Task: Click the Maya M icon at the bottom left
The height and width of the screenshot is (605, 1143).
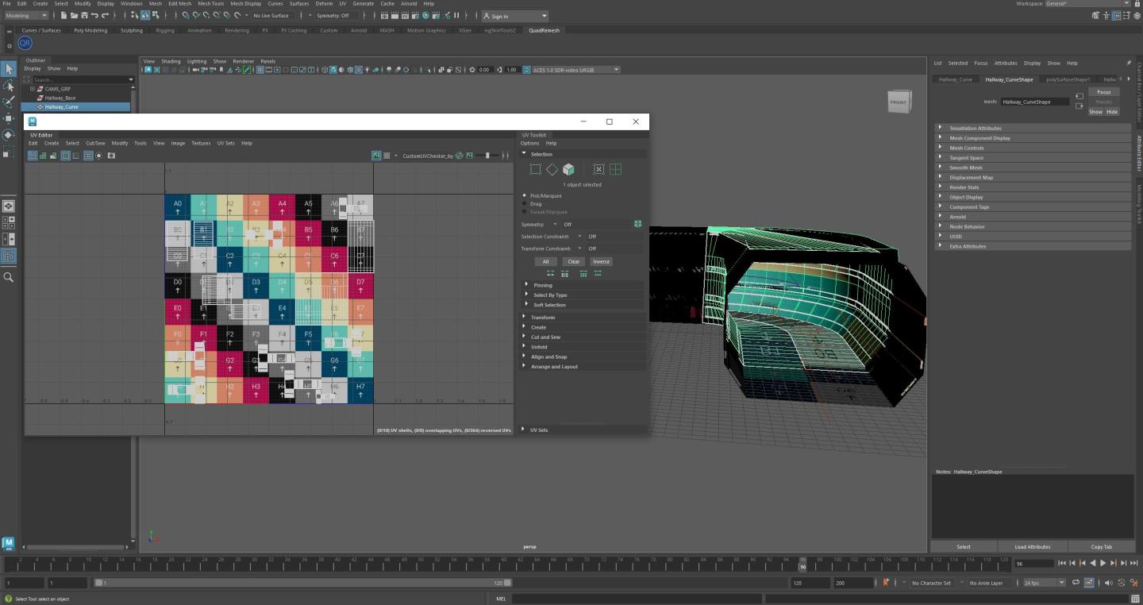Action: pyautogui.click(x=8, y=544)
